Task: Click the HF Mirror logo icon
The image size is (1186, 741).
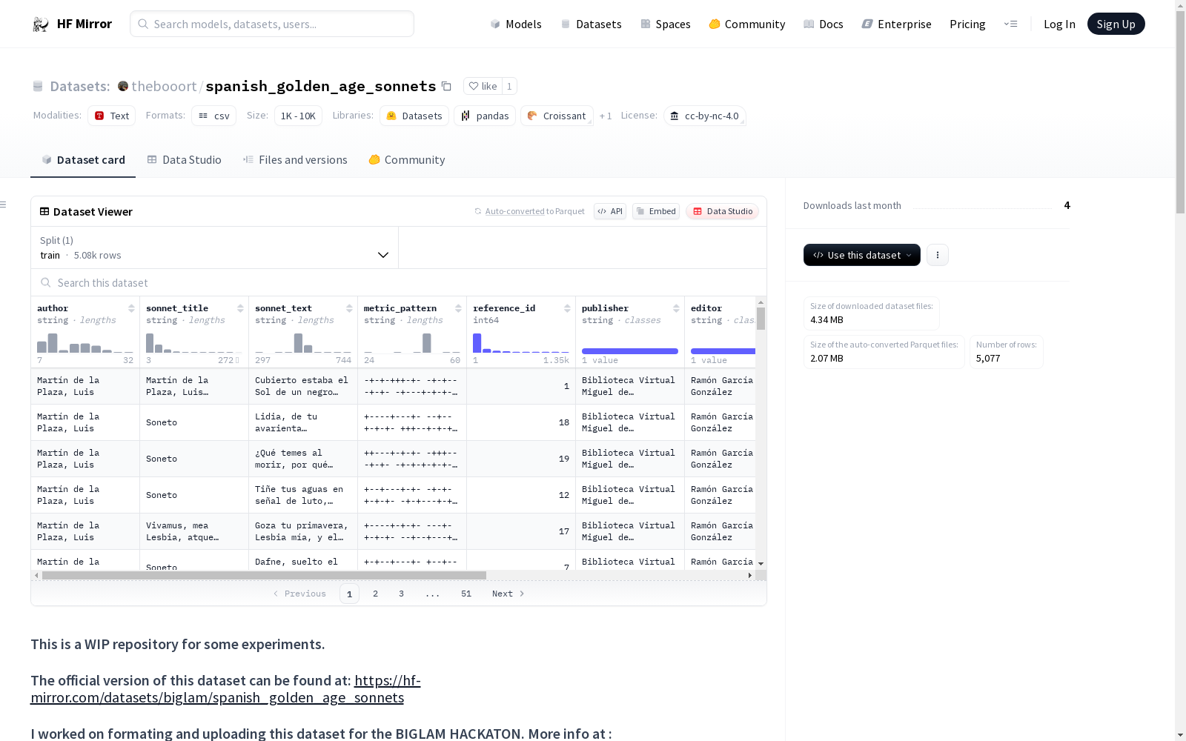Action: pyautogui.click(x=41, y=24)
